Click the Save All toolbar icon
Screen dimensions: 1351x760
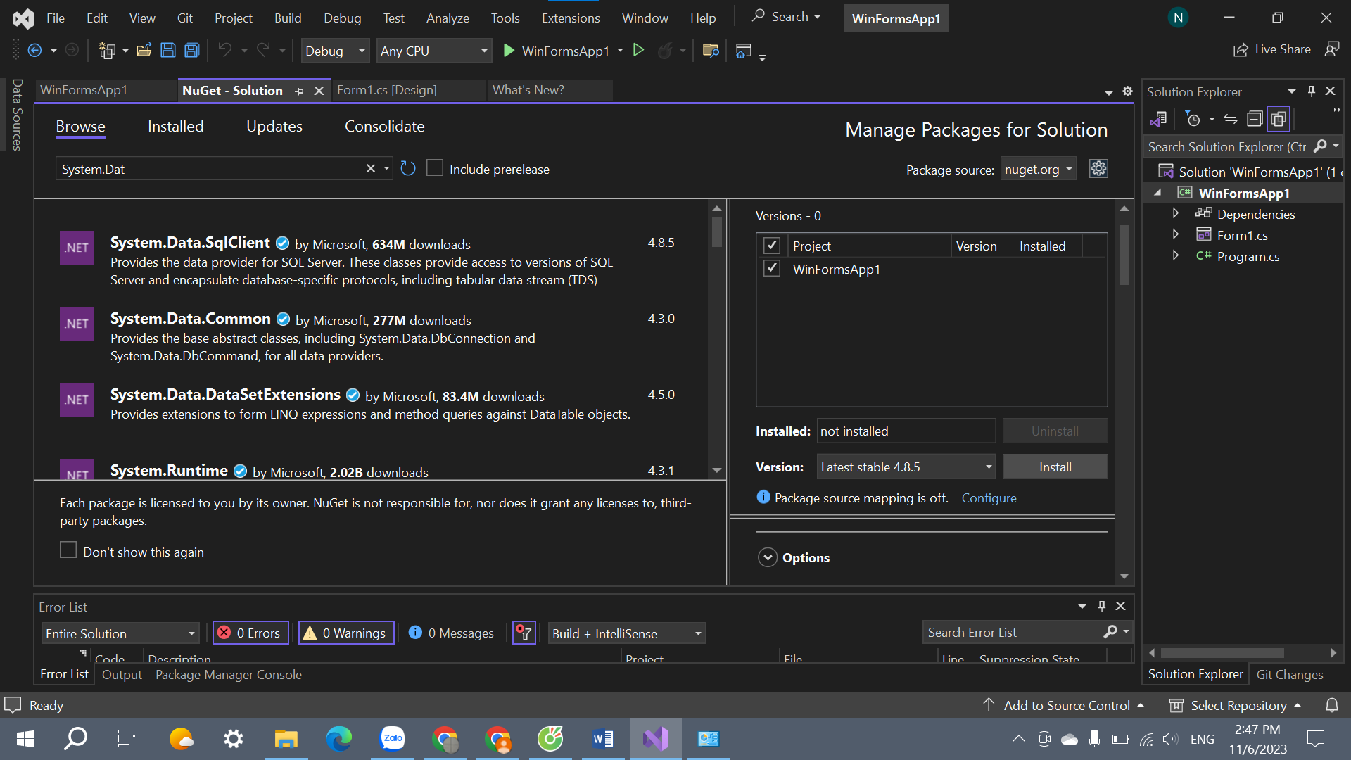click(191, 51)
